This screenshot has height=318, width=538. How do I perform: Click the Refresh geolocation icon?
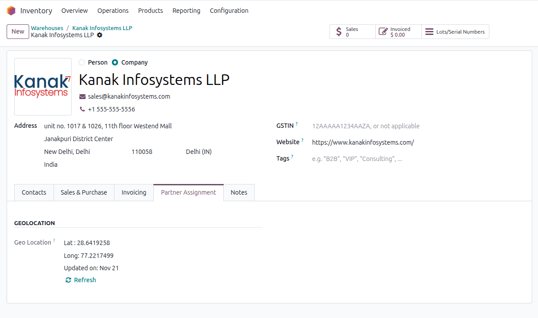pyautogui.click(x=68, y=280)
